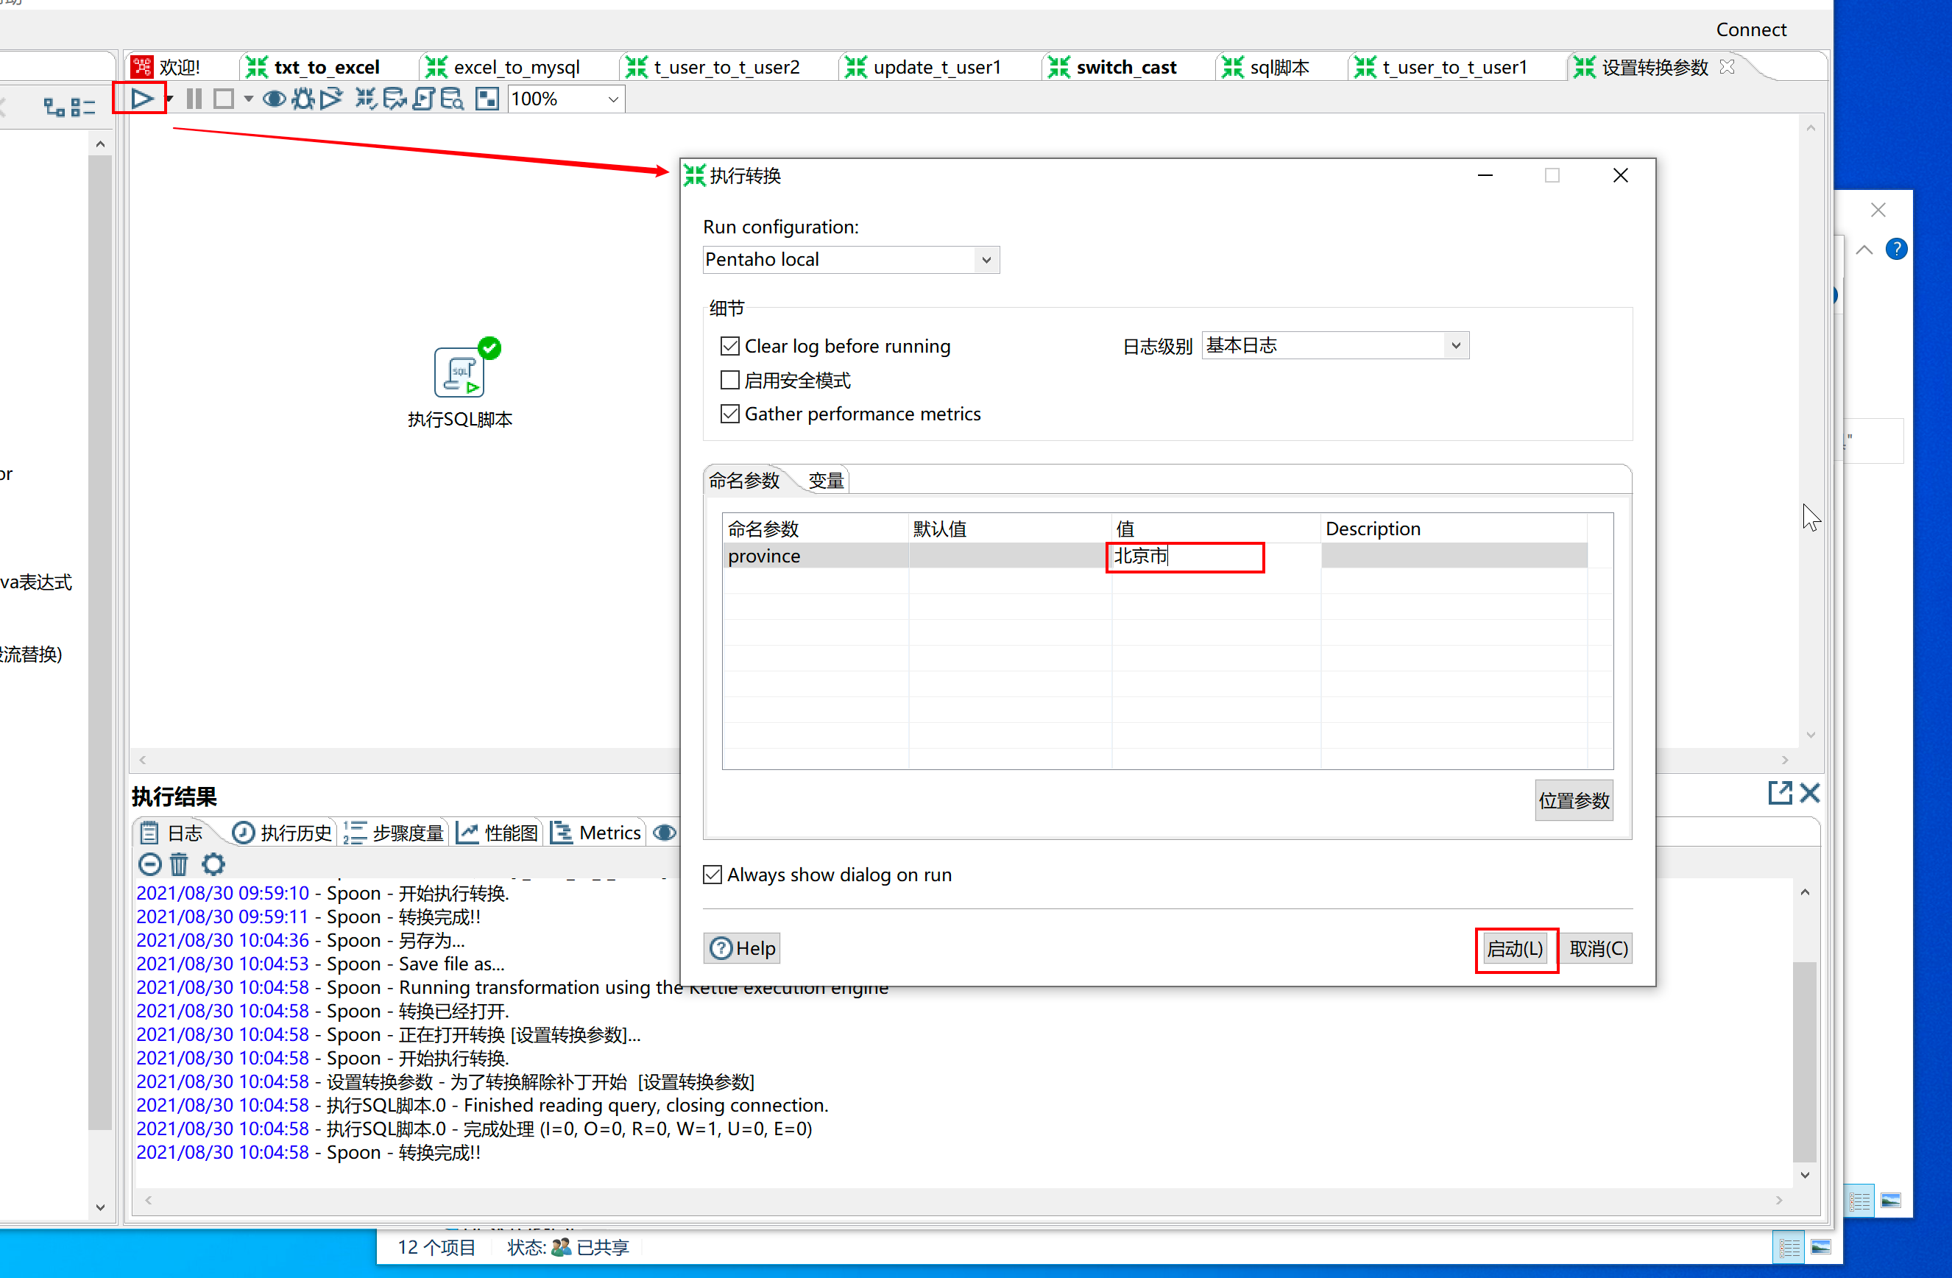Run the transformation with the play icon
Image resolution: width=1952 pixels, height=1278 pixels.
click(141, 99)
